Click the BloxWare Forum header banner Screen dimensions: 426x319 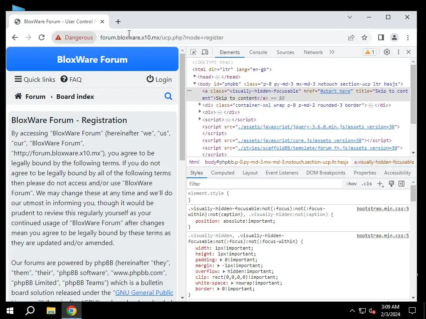pos(92,59)
